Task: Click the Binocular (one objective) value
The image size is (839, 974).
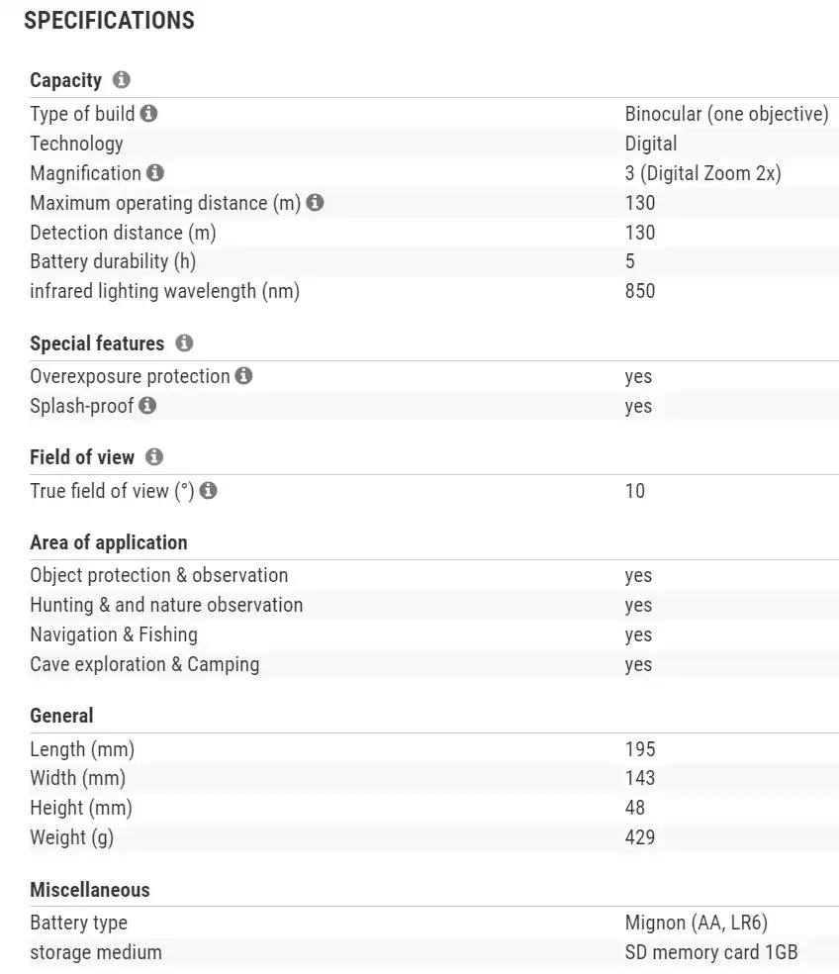Action: point(726,114)
